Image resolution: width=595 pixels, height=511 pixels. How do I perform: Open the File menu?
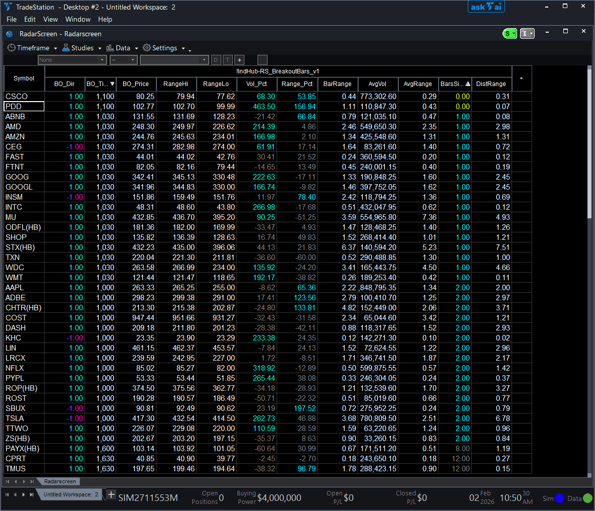pos(11,19)
